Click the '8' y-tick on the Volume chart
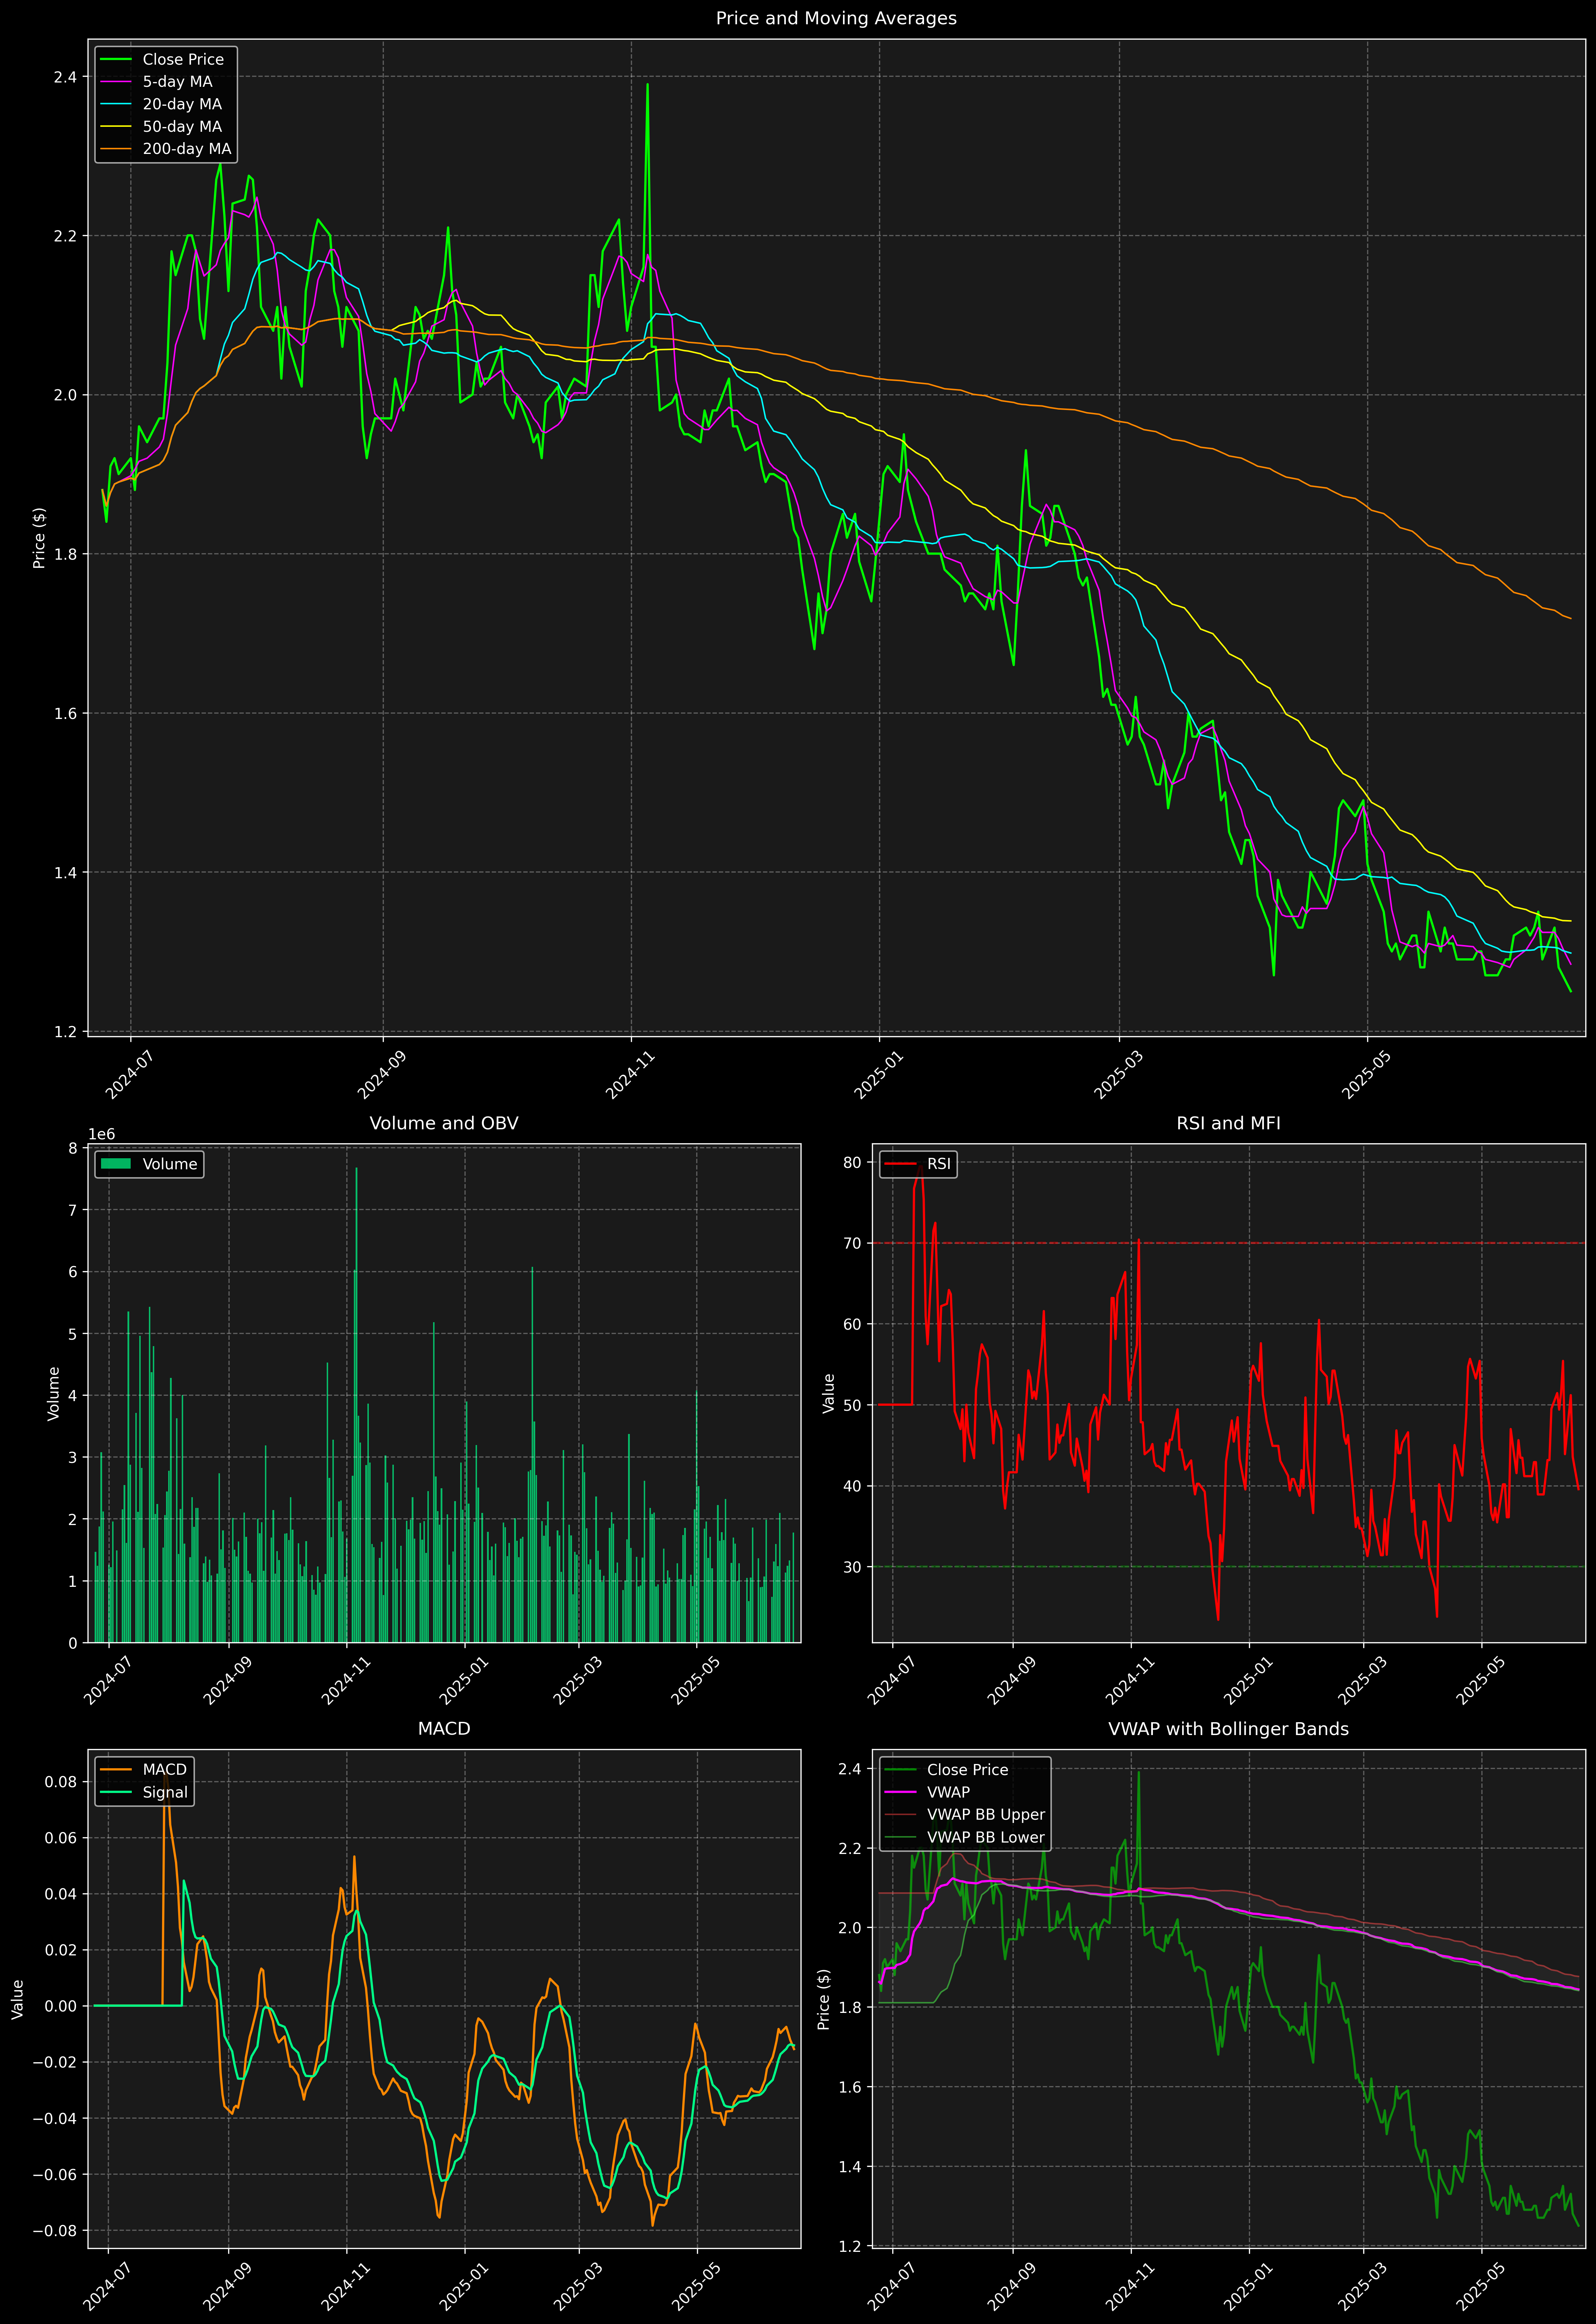The width and height of the screenshot is (1596, 2324). click(x=73, y=1148)
